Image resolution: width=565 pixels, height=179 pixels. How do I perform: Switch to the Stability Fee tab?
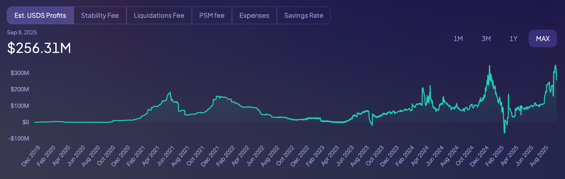click(100, 16)
